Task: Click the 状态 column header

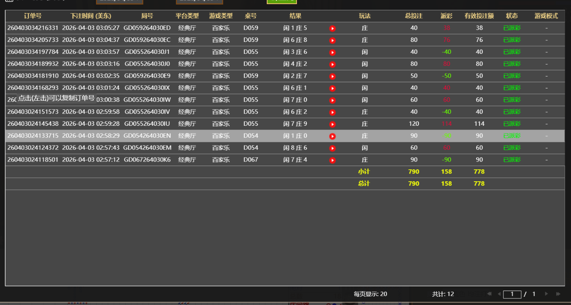Action: pos(512,16)
